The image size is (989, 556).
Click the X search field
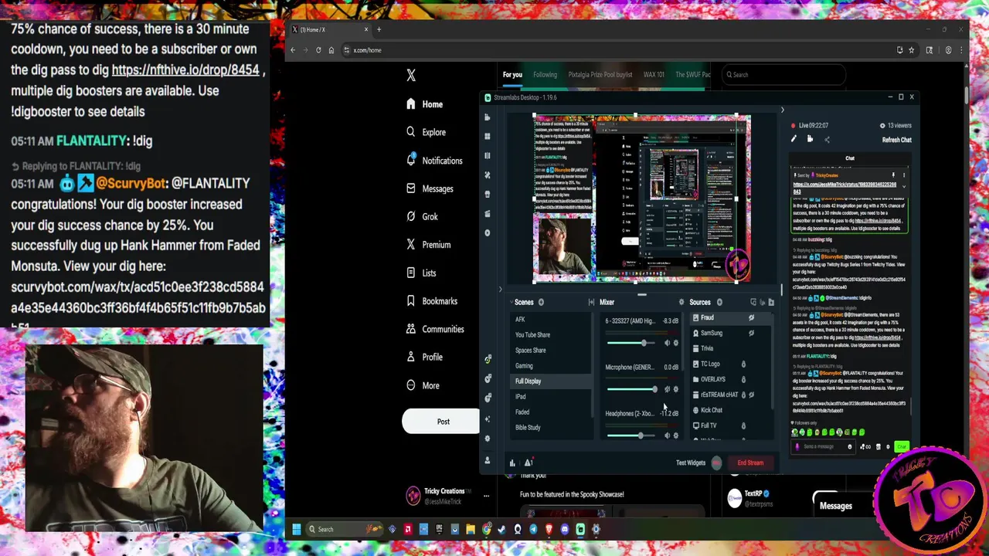[x=784, y=75]
